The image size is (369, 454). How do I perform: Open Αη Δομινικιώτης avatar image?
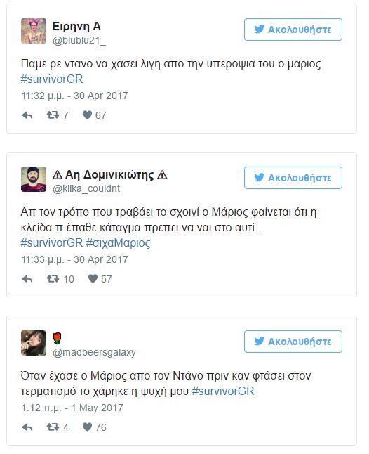click(x=34, y=179)
